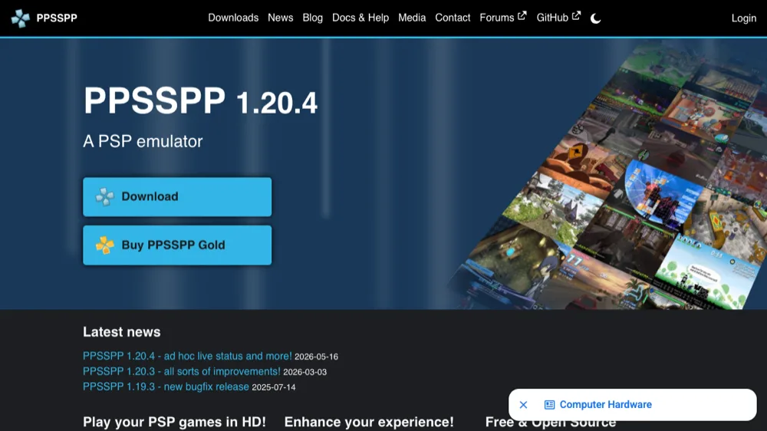
Task: Click the Login link
Action: [743, 18]
